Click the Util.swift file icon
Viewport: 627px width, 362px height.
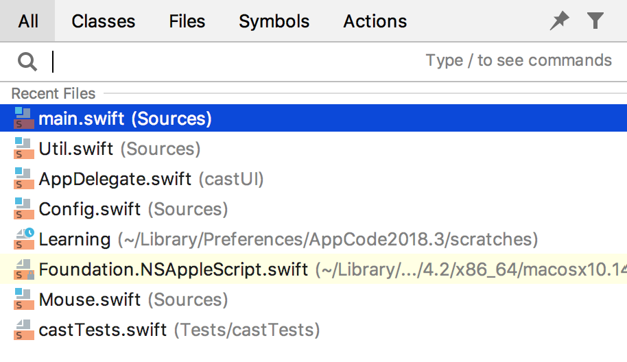[x=23, y=149]
